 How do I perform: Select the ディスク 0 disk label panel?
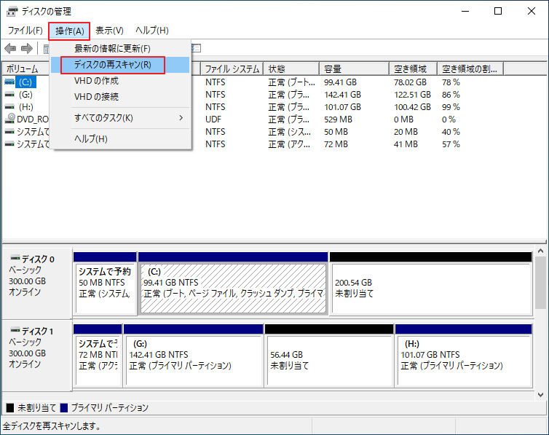[37, 283]
